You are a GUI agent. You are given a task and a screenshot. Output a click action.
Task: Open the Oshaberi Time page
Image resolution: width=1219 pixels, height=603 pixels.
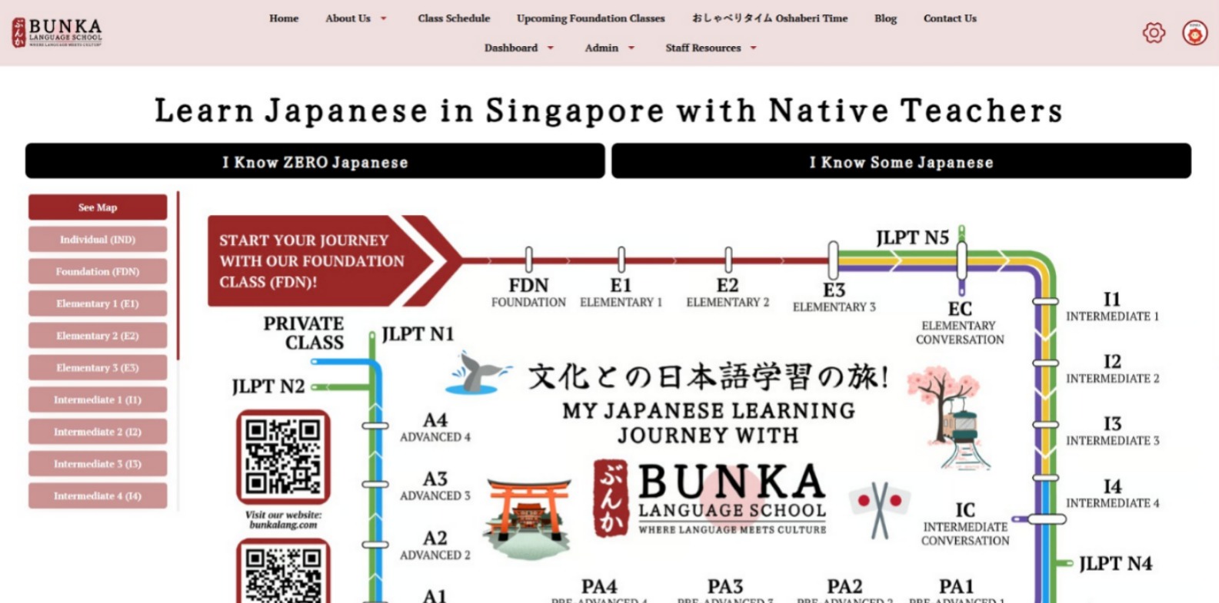click(x=770, y=18)
